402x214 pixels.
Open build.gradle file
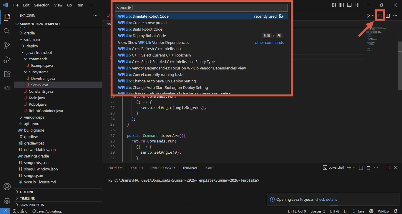[58, 130]
